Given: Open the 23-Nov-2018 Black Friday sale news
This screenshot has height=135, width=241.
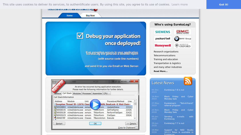Looking at the screenshot, I should [x=179, y=111].
